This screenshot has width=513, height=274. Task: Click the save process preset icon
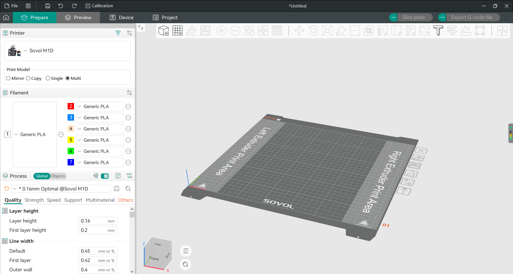(116, 189)
